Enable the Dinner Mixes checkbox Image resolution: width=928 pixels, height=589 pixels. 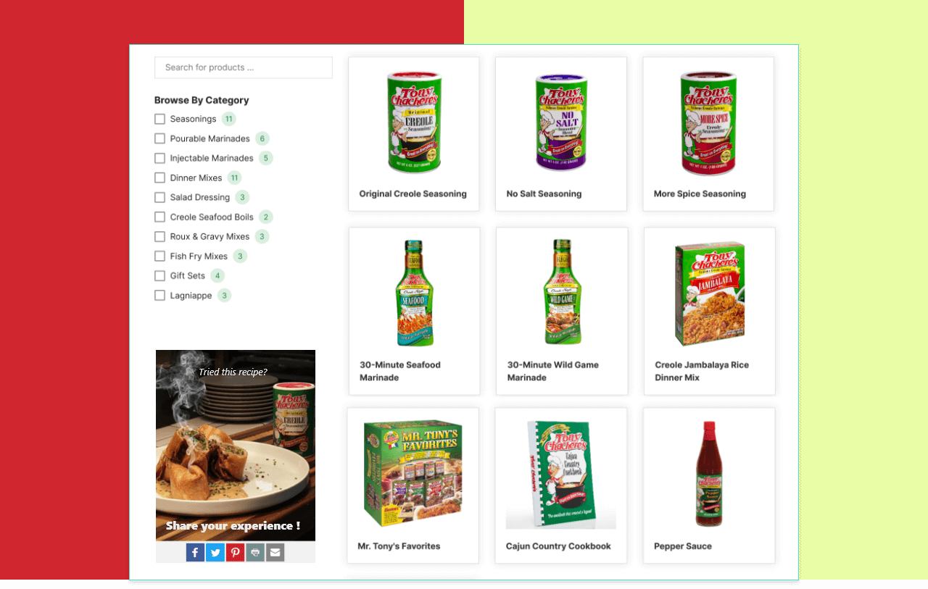point(159,177)
